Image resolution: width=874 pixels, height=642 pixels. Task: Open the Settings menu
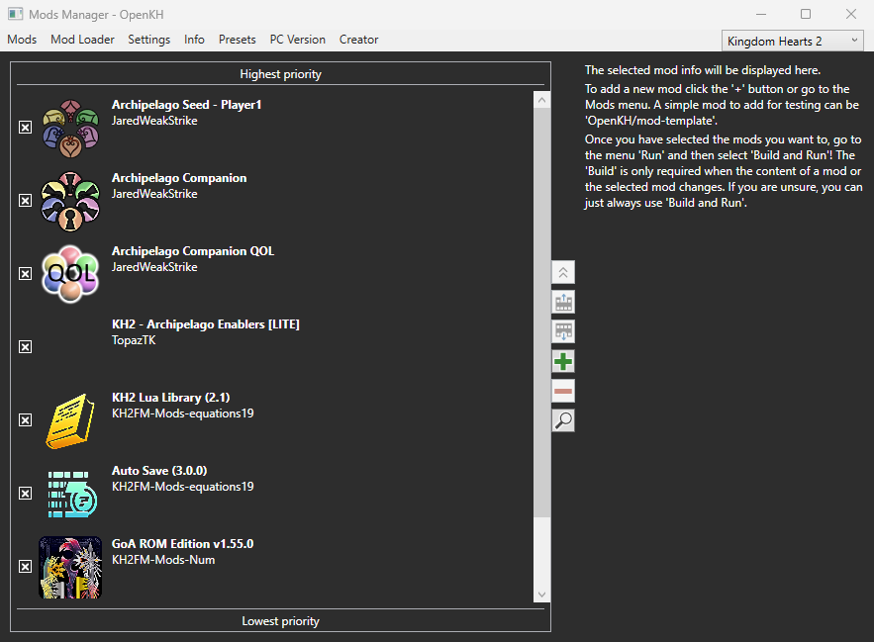[148, 40]
